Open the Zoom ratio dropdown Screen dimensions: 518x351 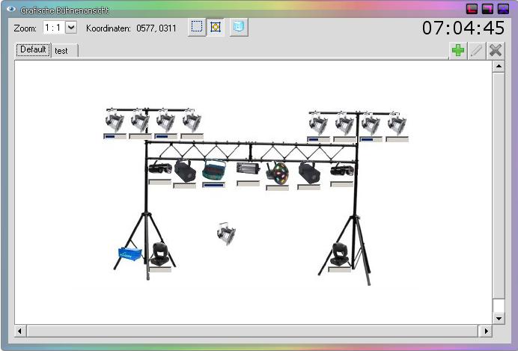coord(71,27)
